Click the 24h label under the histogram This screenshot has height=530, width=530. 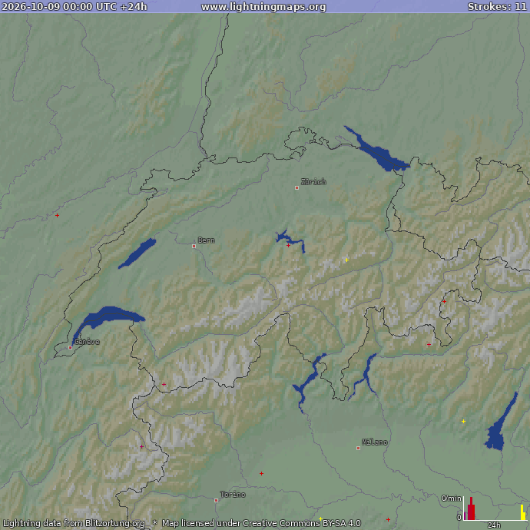pos(494,525)
